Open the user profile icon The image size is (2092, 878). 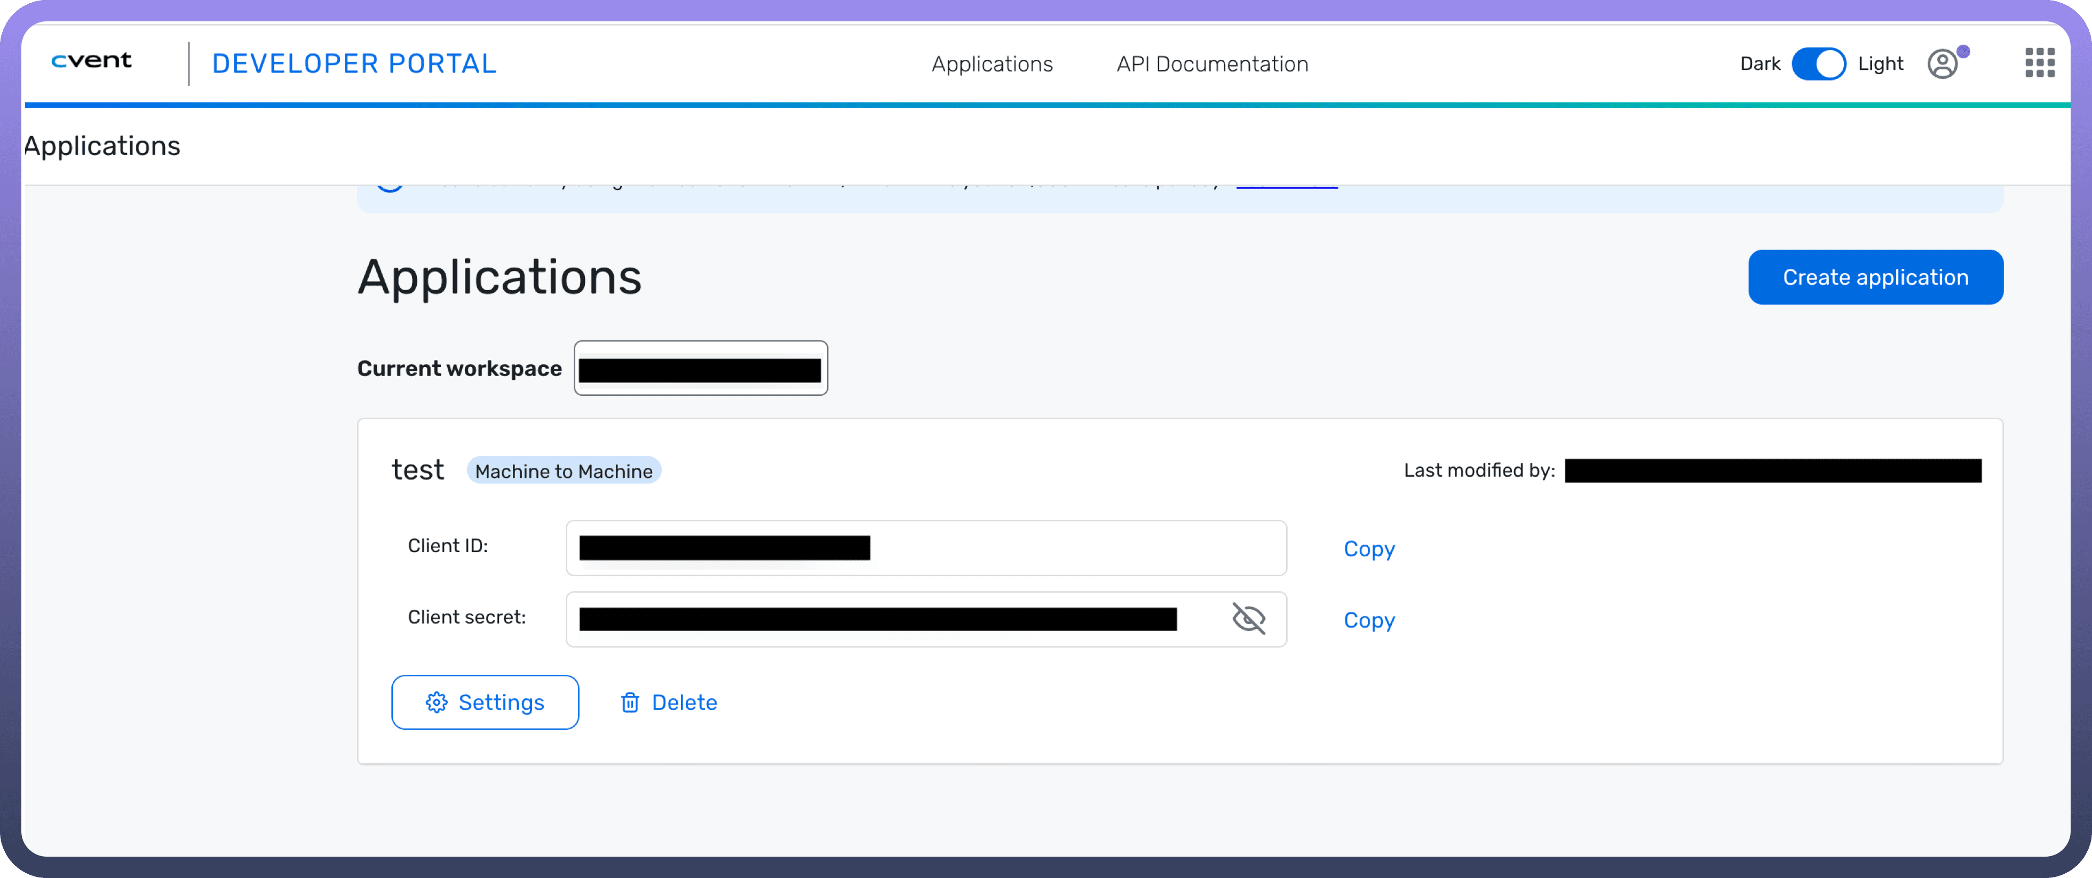[x=1942, y=64]
